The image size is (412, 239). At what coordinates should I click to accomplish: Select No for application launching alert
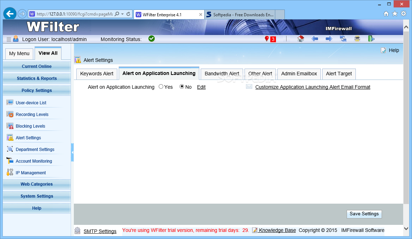182,87
